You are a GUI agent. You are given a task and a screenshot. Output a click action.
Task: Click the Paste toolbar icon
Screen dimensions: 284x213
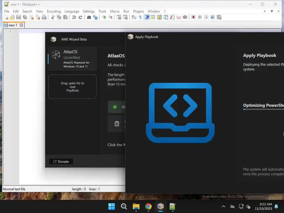tap(65, 17)
